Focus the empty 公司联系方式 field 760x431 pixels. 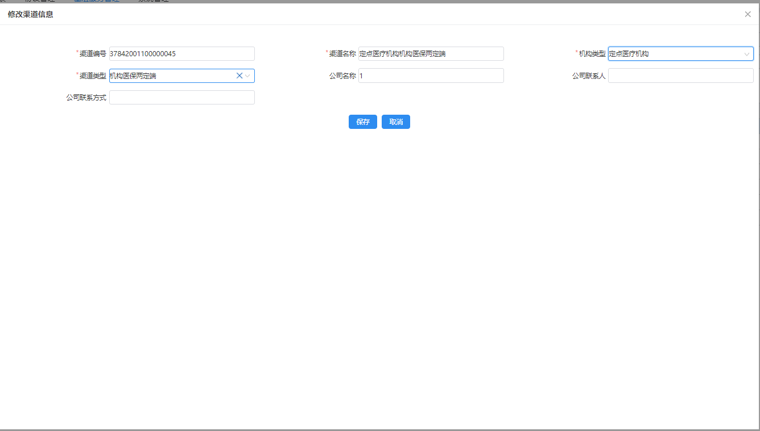coord(181,98)
